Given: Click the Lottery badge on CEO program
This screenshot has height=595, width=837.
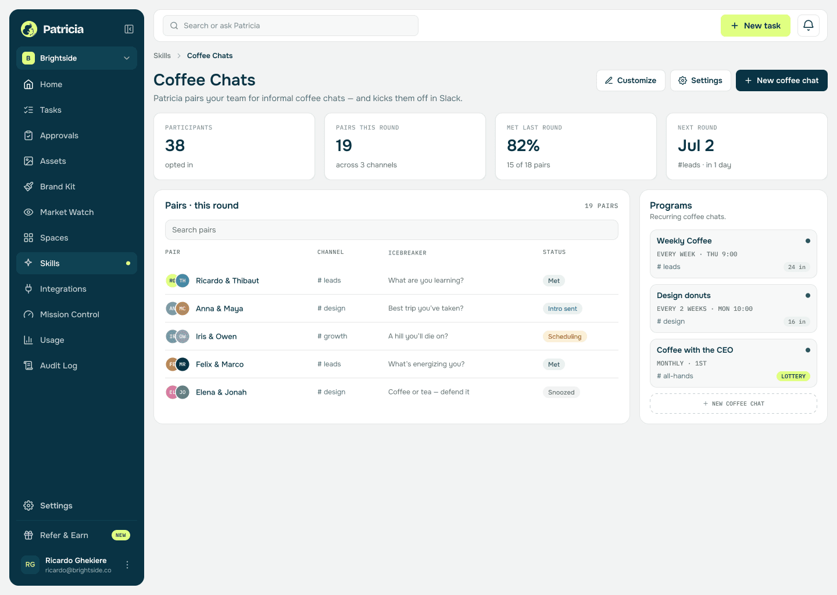Looking at the screenshot, I should pyautogui.click(x=793, y=376).
